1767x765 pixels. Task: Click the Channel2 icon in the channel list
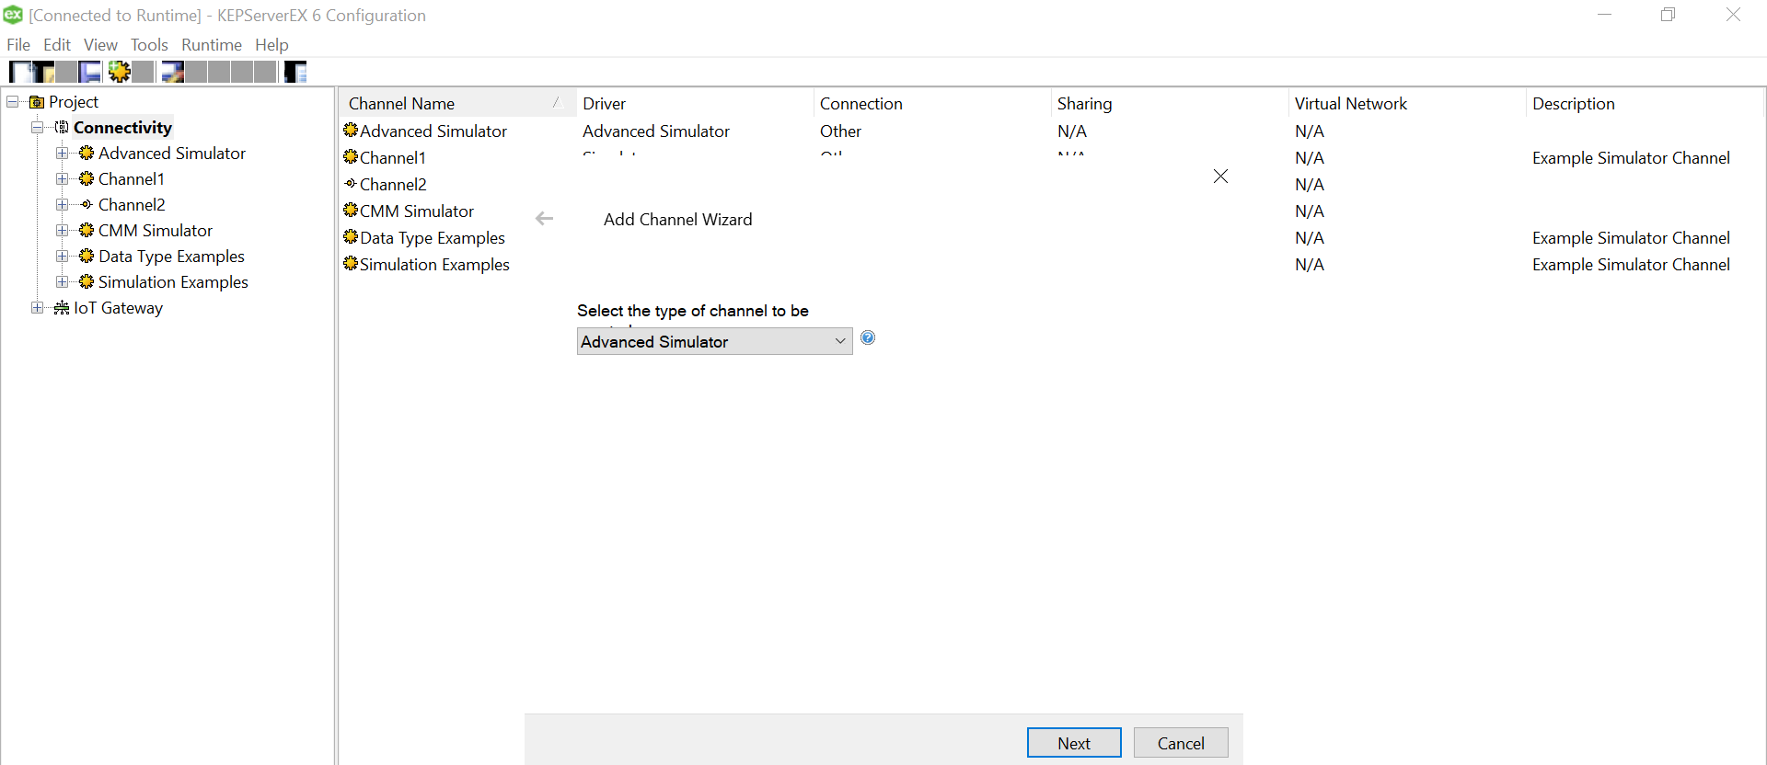point(351,184)
